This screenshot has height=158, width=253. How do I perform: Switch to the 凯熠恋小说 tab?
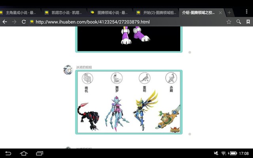click(64, 13)
